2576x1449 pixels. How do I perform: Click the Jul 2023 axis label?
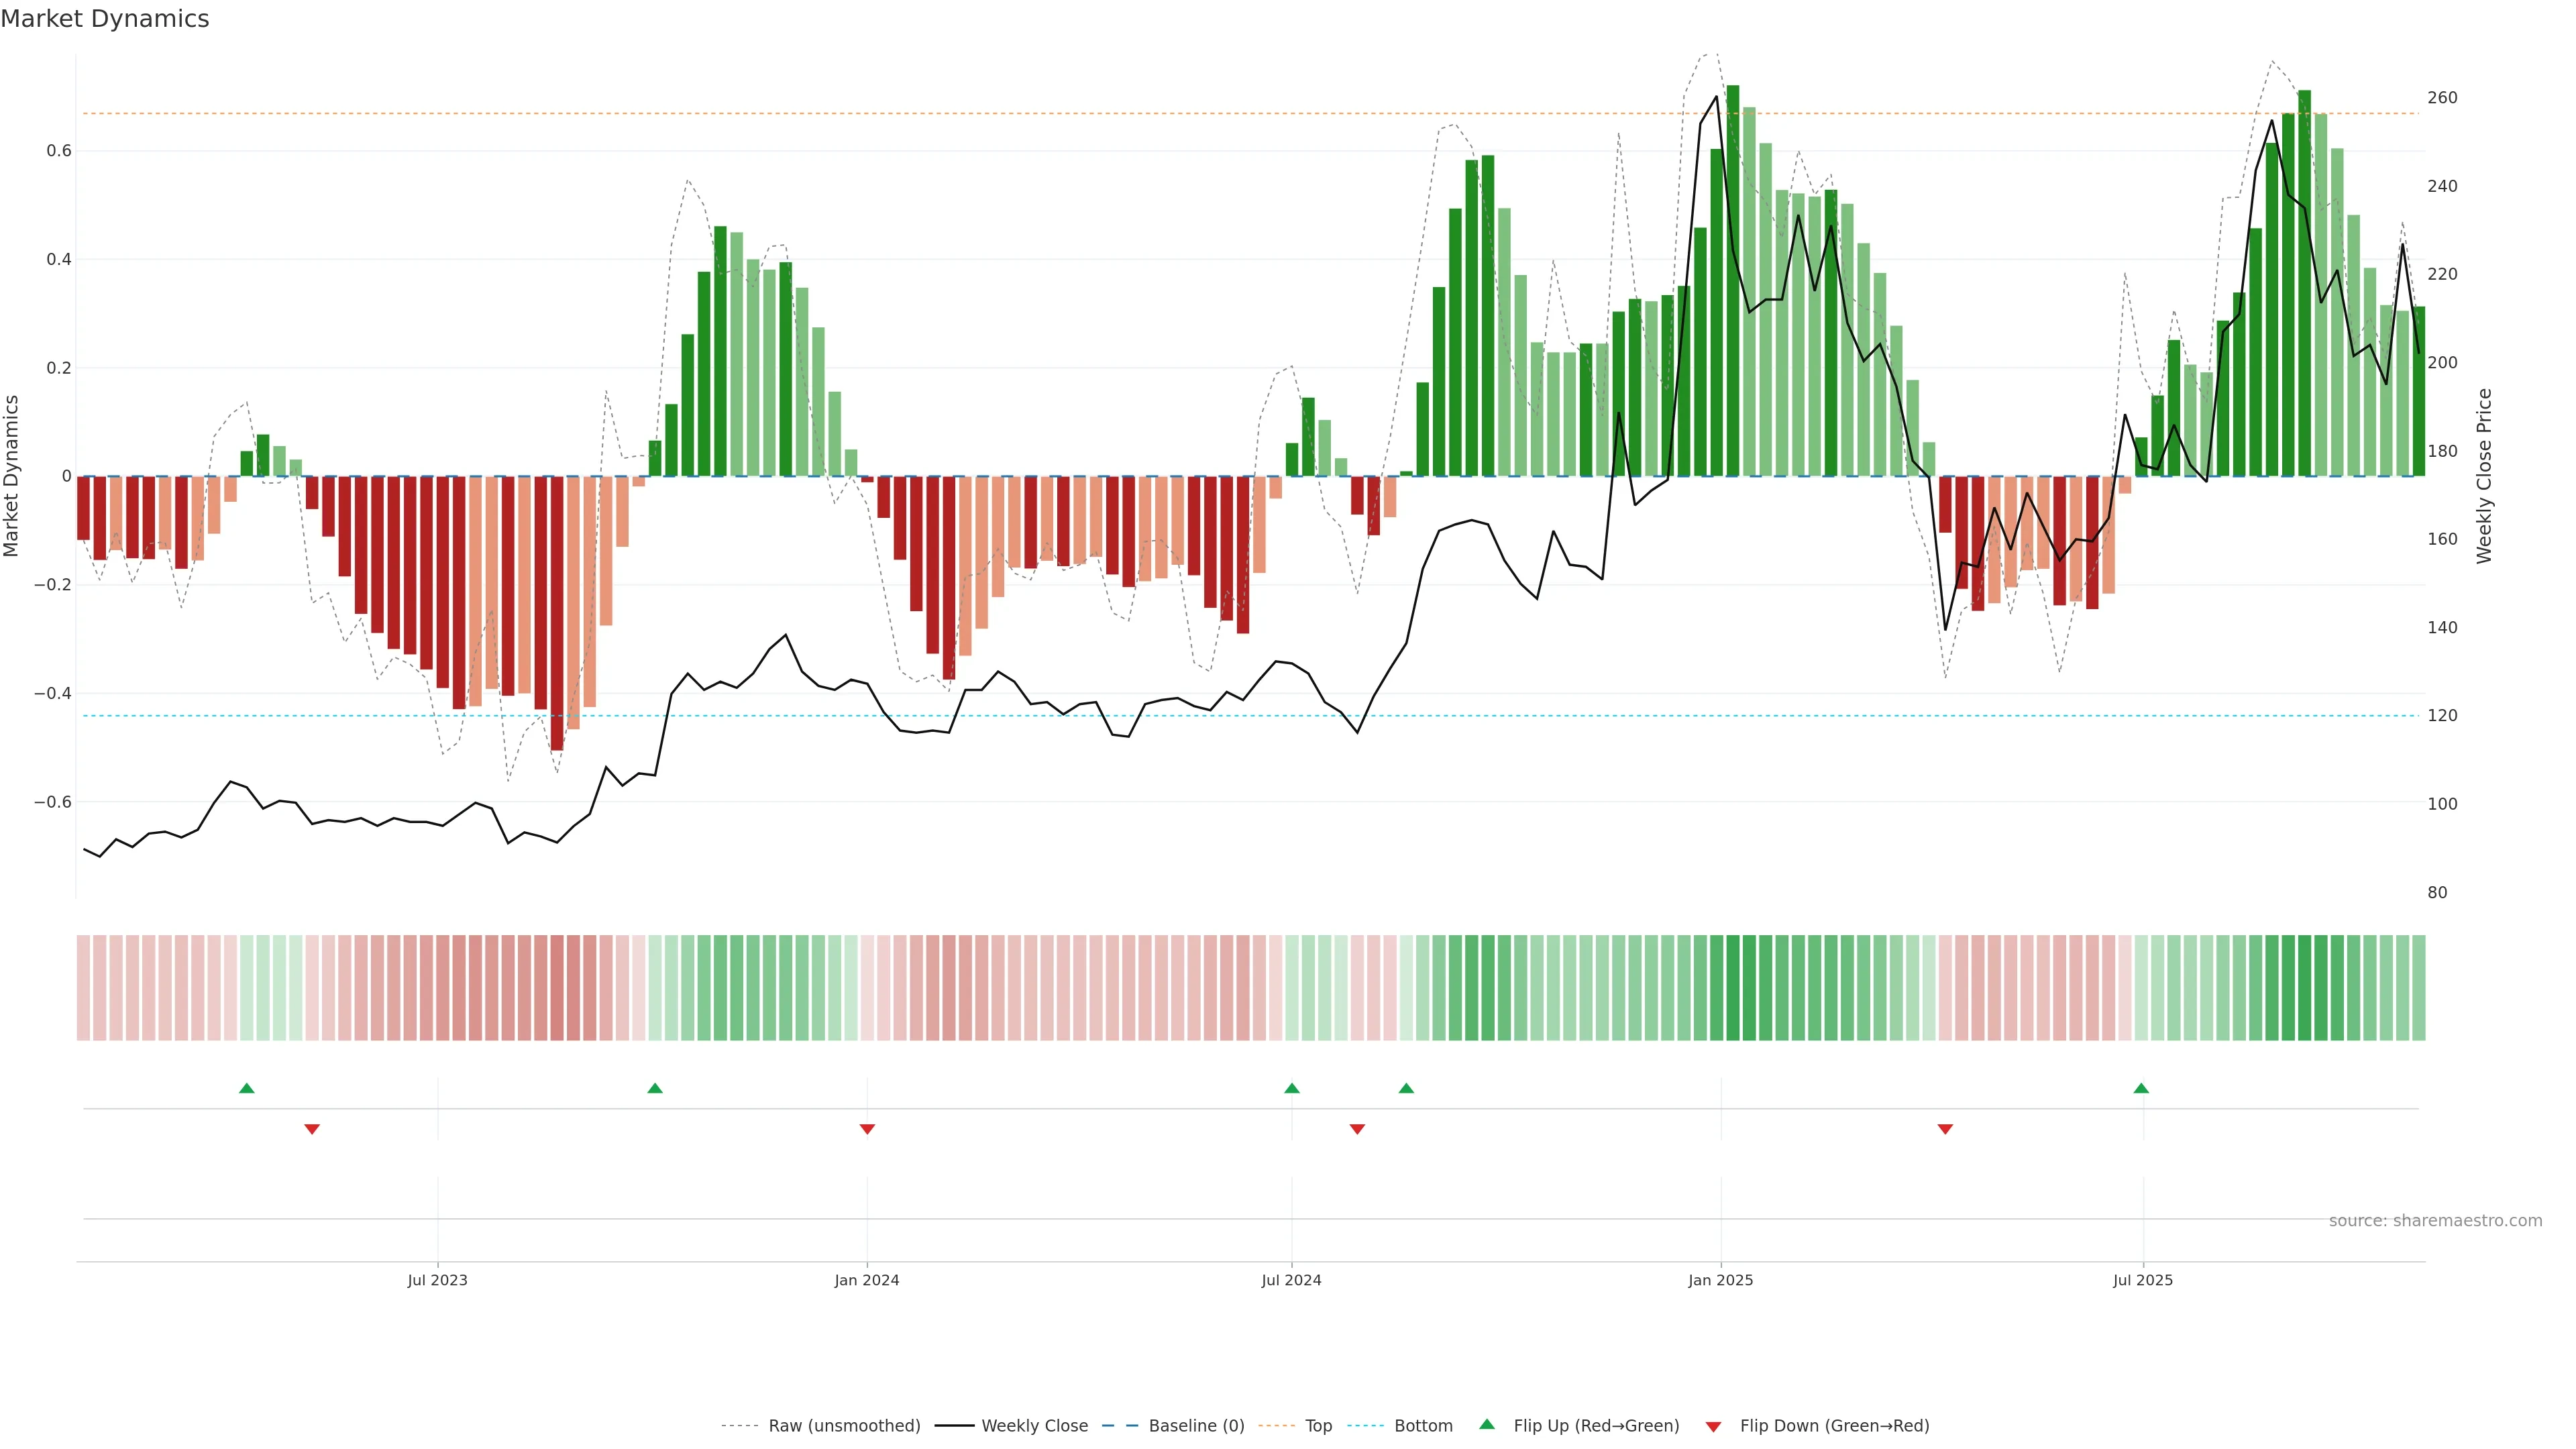coord(437,1280)
